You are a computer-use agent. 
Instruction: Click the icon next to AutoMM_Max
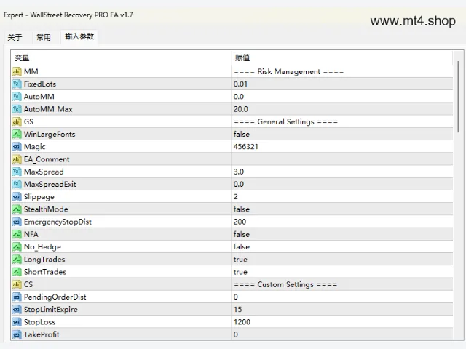(17, 109)
